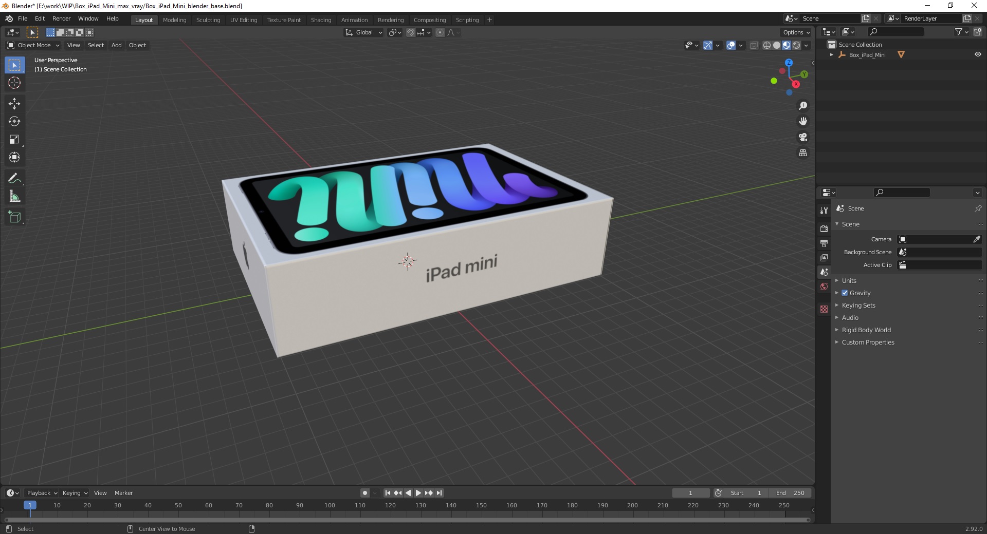Switch to the Shading workspace tab
This screenshot has height=534, width=987.
pos(321,20)
